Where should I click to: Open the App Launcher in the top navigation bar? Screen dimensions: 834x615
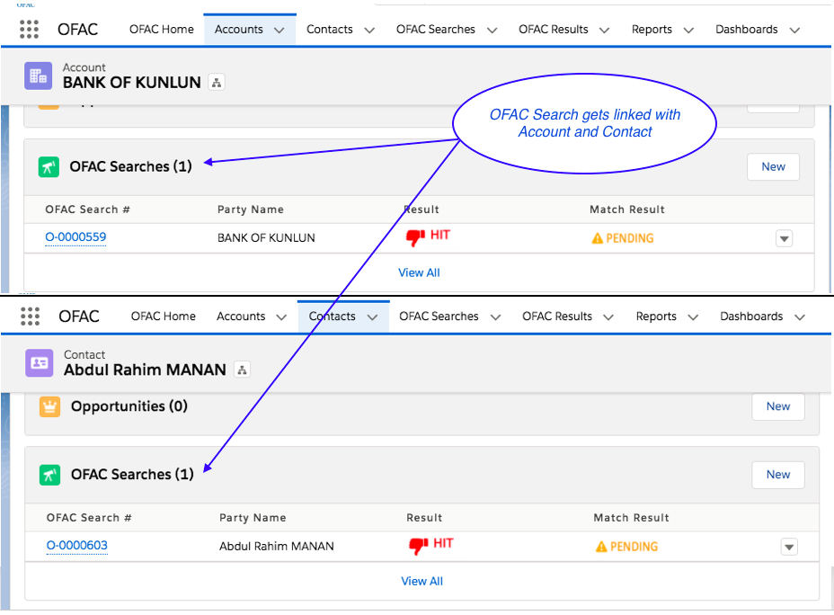[x=30, y=30]
